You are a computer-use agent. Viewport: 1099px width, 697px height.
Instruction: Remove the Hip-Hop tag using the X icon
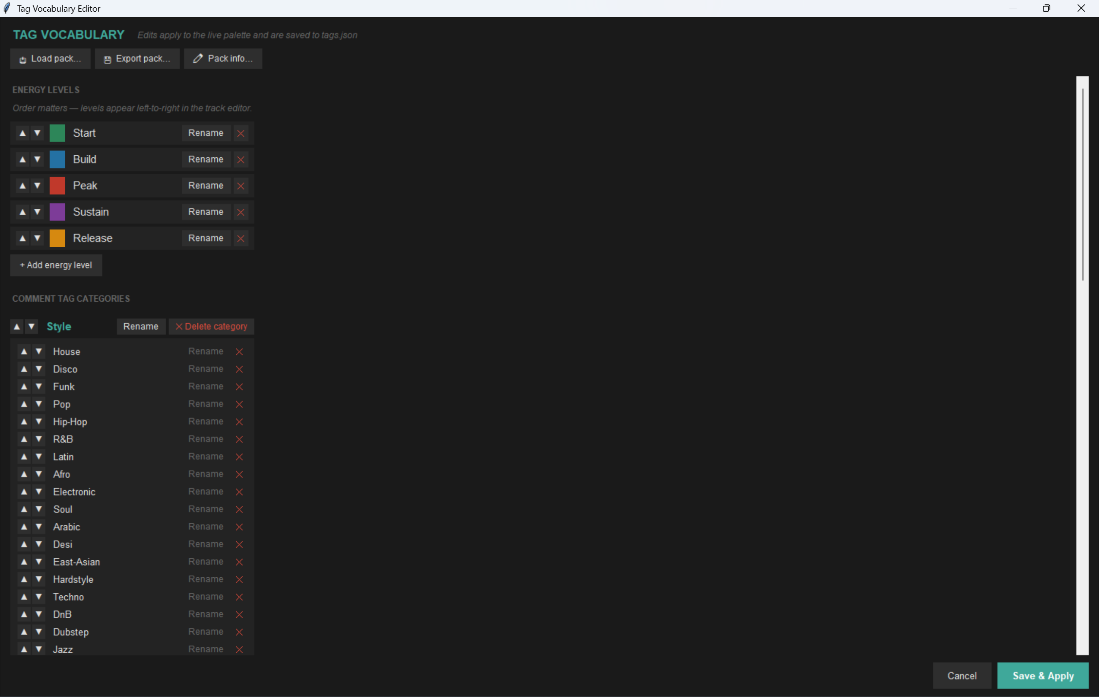pos(239,422)
